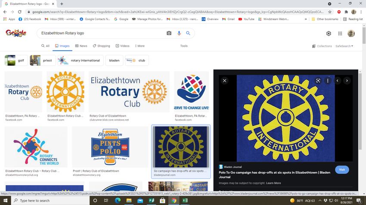Switch to the News tab
The width and height of the screenshot is (366, 205).
pos(81,46)
